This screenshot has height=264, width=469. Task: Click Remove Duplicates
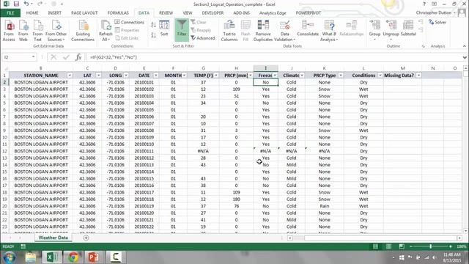[263, 31]
